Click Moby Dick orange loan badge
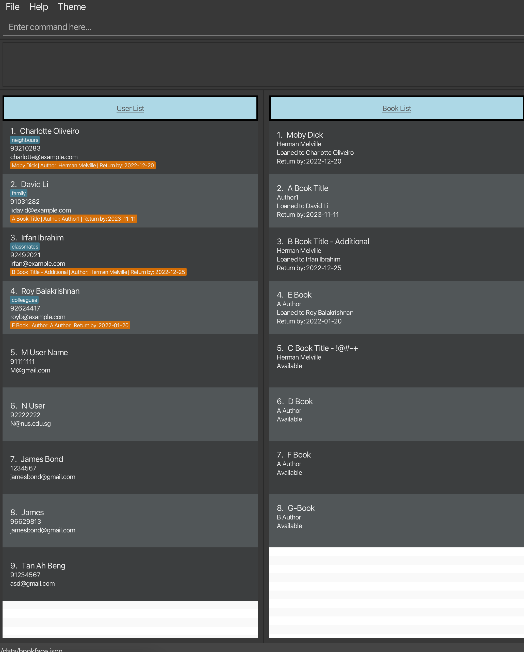The image size is (524, 652). tap(83, 166)
